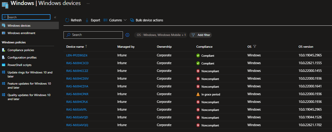Image resolution: width=332 pixels, height=132 pixels.
Task: Click the green Compliant icon for RAS-MJ0HC3CD
Action: click(x=198, y=63)
